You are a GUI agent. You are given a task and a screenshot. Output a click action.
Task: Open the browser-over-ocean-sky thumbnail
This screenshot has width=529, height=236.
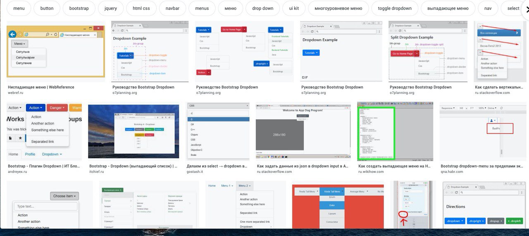point(133,131)
